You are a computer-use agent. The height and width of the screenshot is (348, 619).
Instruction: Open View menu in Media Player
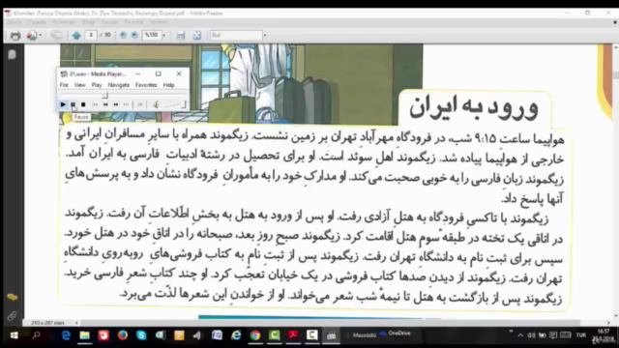tap(79, 85)
